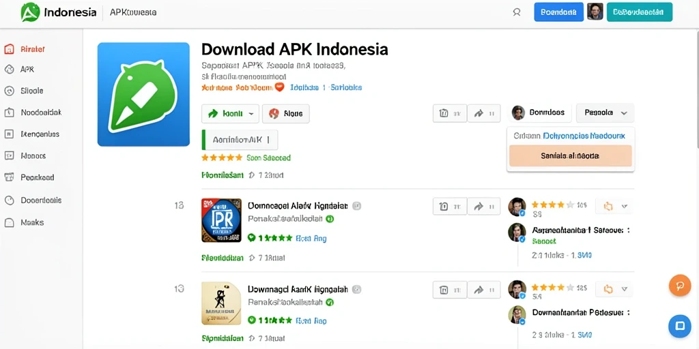Image resolution: width=699 pixels, height=349 pixels.
Task: Open the Peonkead sidebar item
Action: tap(29, 178)
